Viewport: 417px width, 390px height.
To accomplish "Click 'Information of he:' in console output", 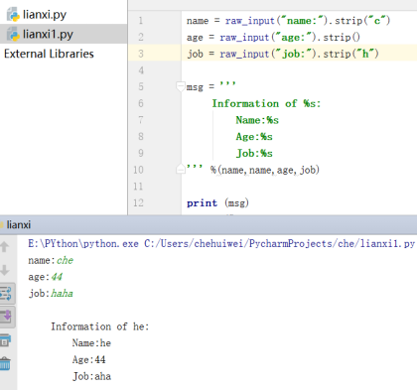I will (100, 326).
